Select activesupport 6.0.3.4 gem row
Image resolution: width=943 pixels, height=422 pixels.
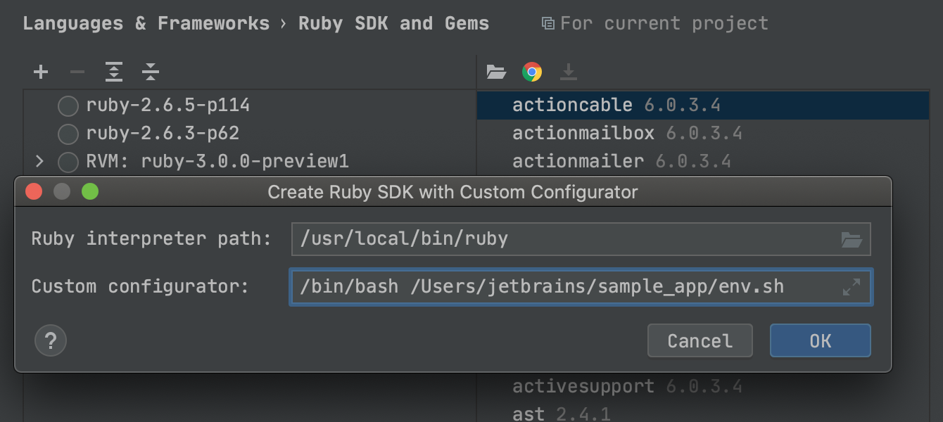coord(703,386)
